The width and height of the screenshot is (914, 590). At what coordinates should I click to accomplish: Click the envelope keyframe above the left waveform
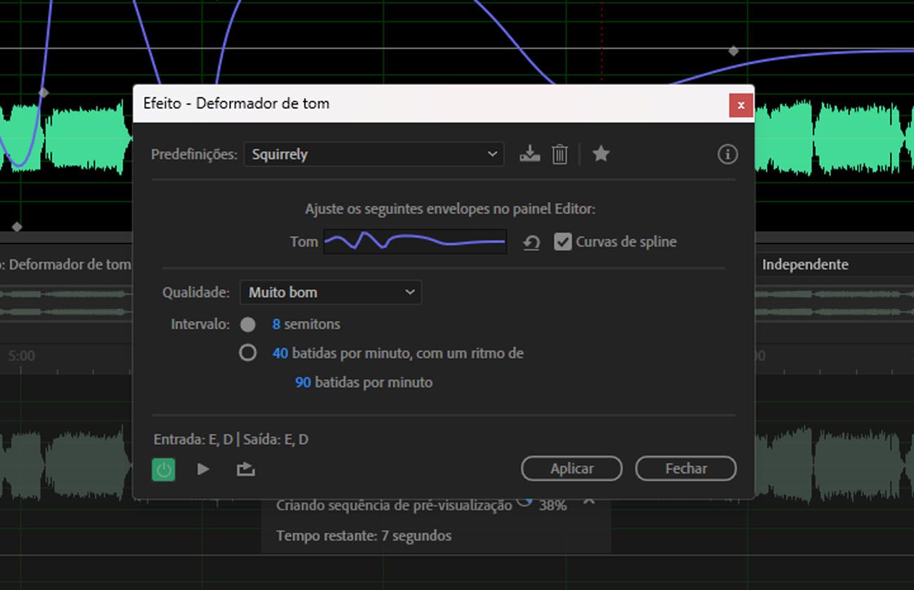(x=44, y=92)
